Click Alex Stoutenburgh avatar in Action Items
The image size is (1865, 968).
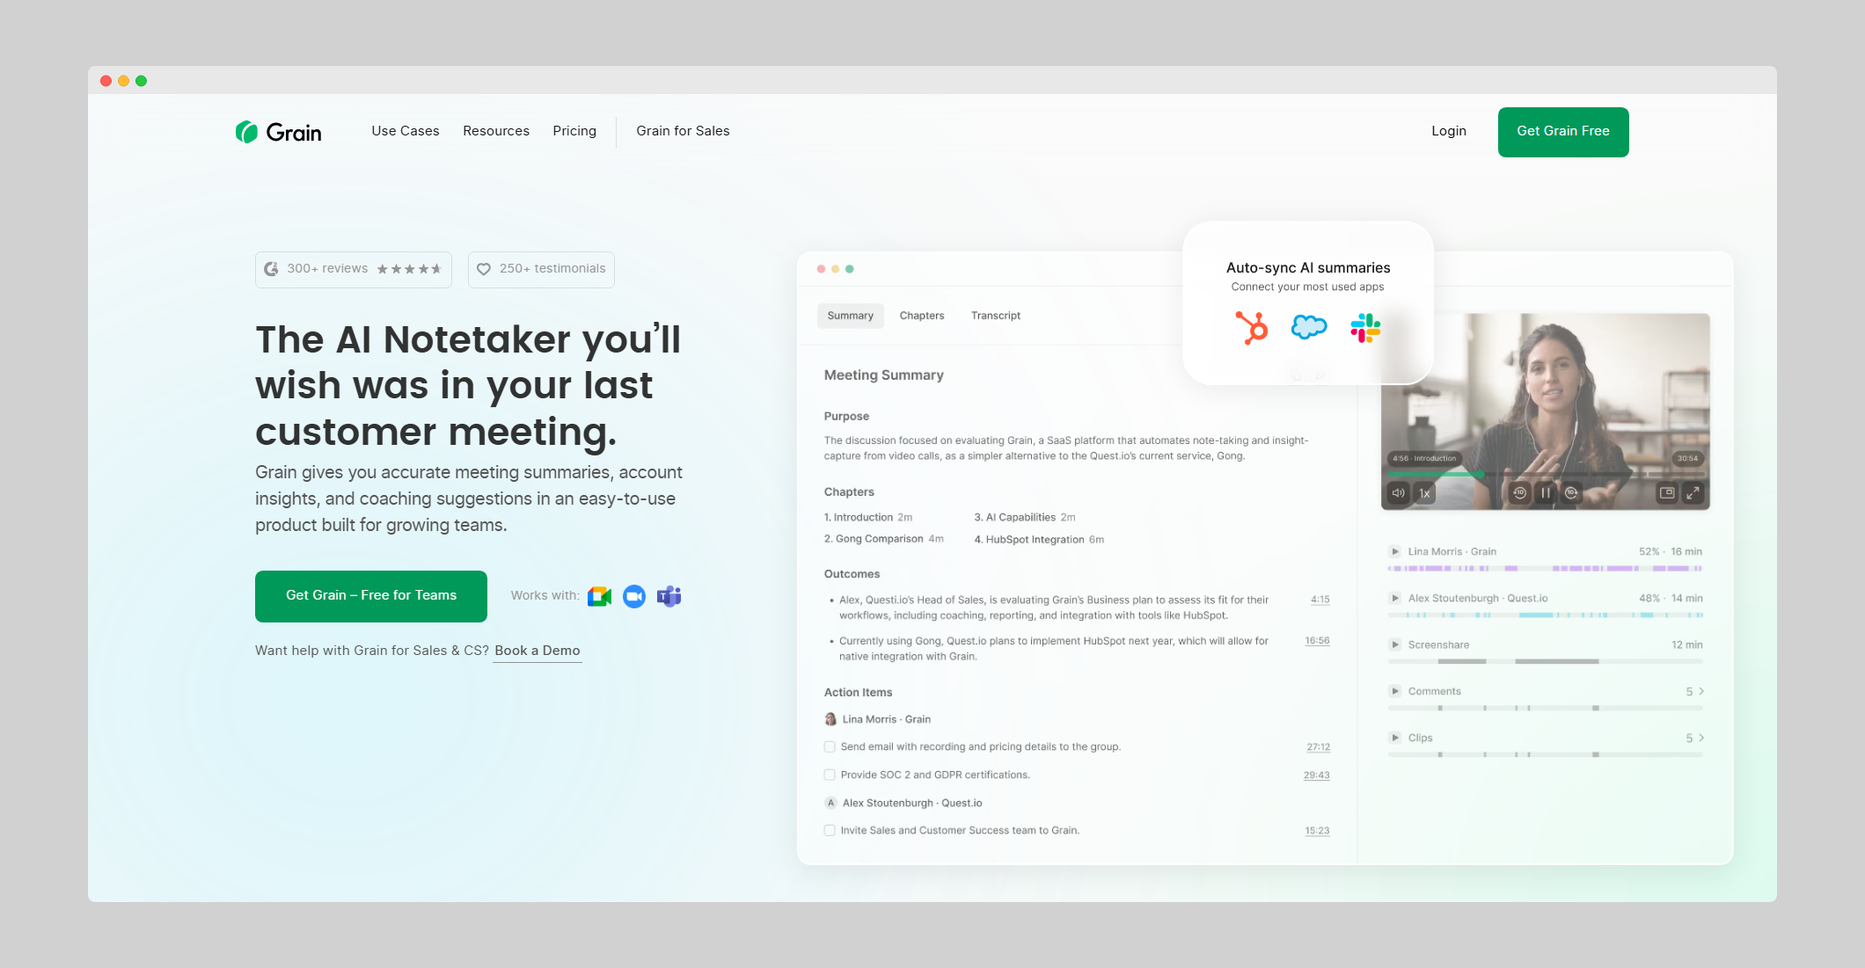click(830, 803)
